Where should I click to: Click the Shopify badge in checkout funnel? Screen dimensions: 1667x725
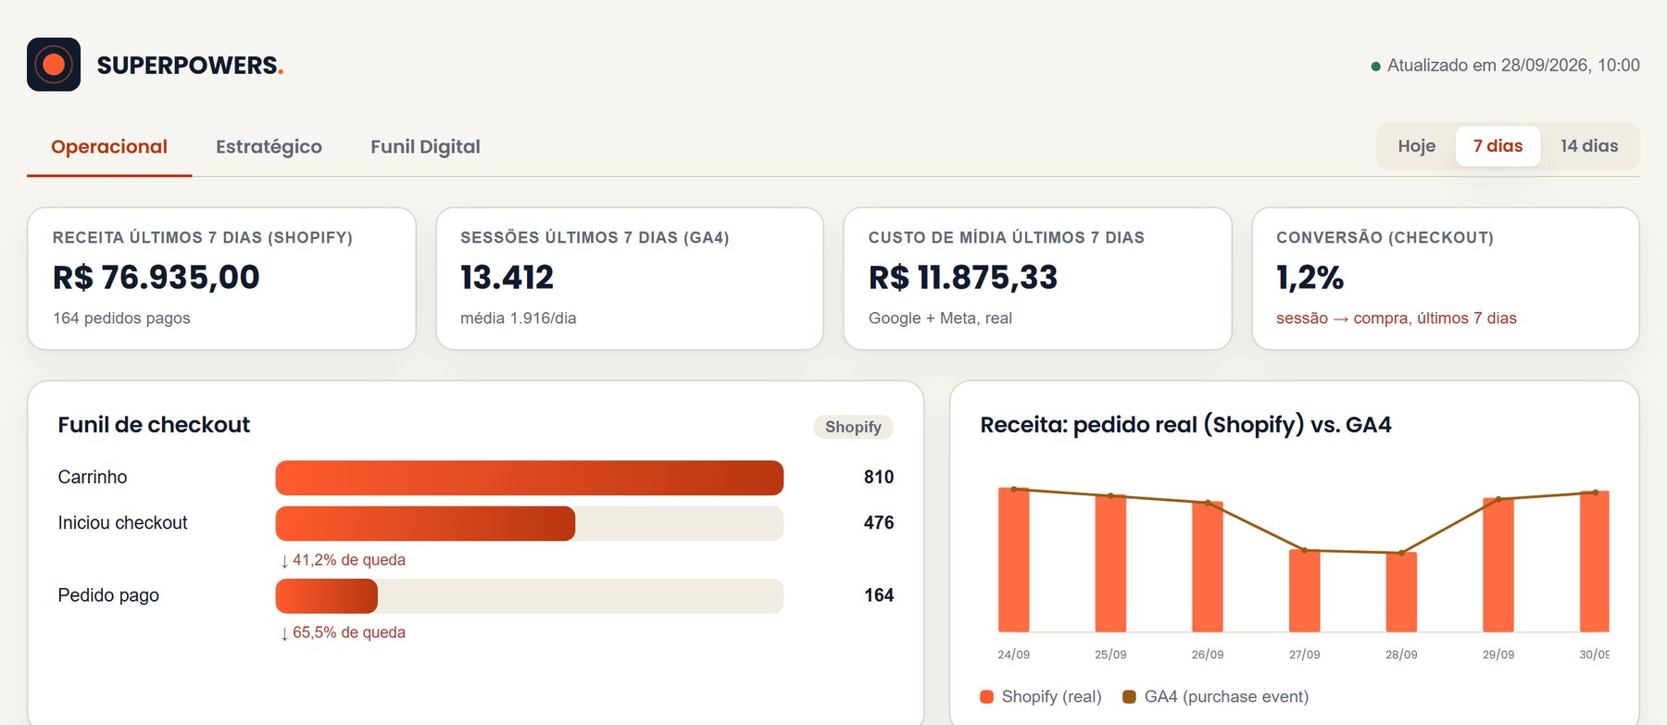click(853, 427)
